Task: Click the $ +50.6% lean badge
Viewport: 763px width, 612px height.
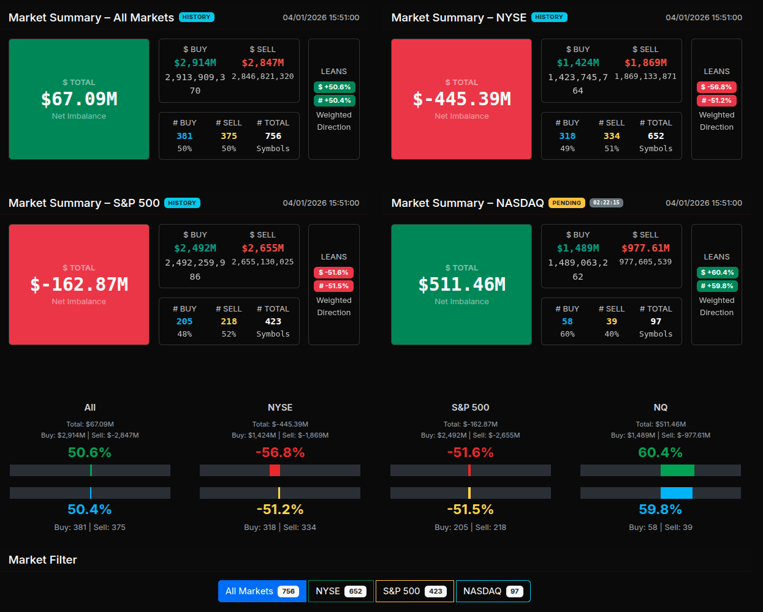Action: click(334, 87)
